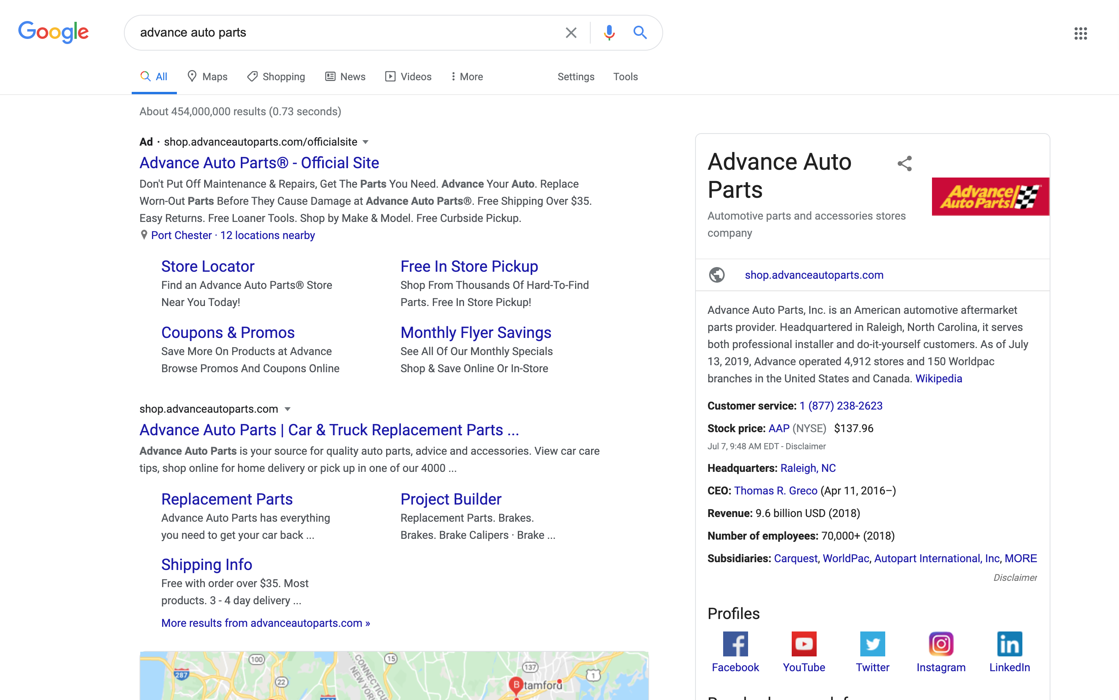Image resolution: width=1119 pixels, height=700 pixels.
Task: Click the map preview of nearby stores
Action: 394,675
